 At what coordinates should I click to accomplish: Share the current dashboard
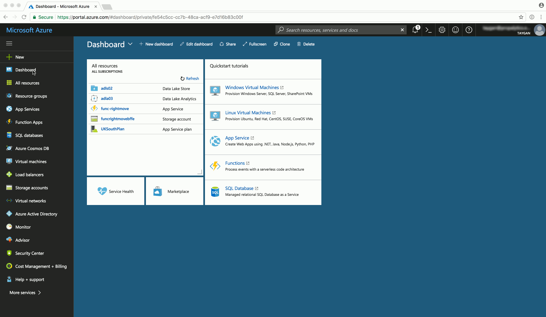pyautogui.click(x=228, y=44)
